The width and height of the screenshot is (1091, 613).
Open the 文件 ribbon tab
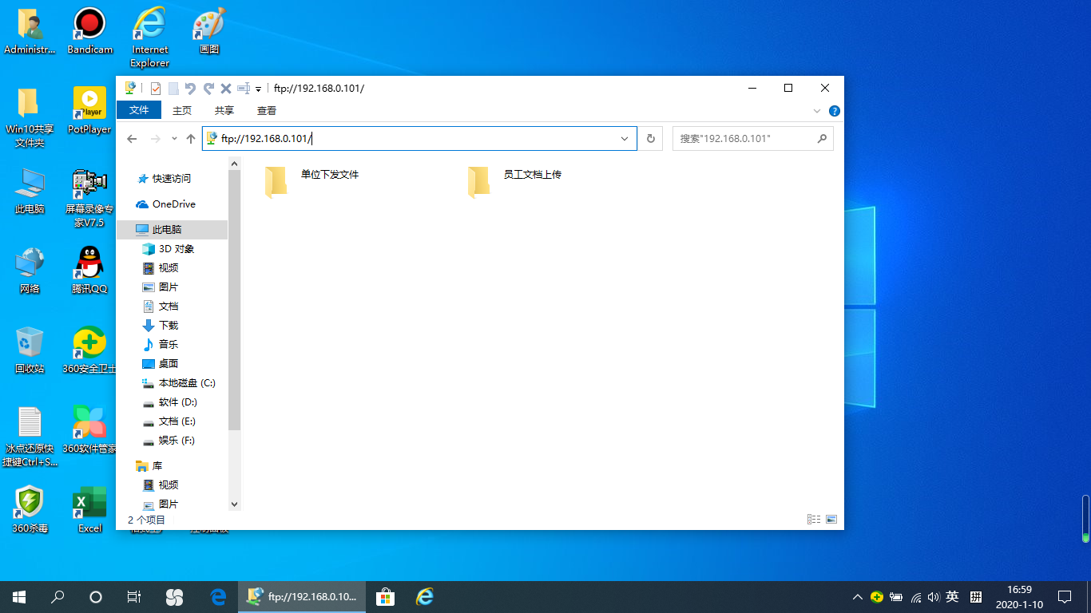point(139,110)
